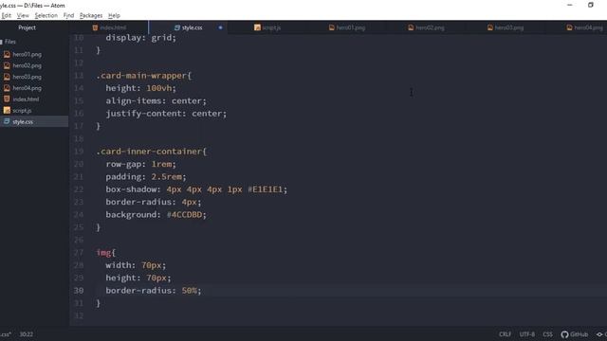Click the hero03.png image file icon in tree

point(7,77)
